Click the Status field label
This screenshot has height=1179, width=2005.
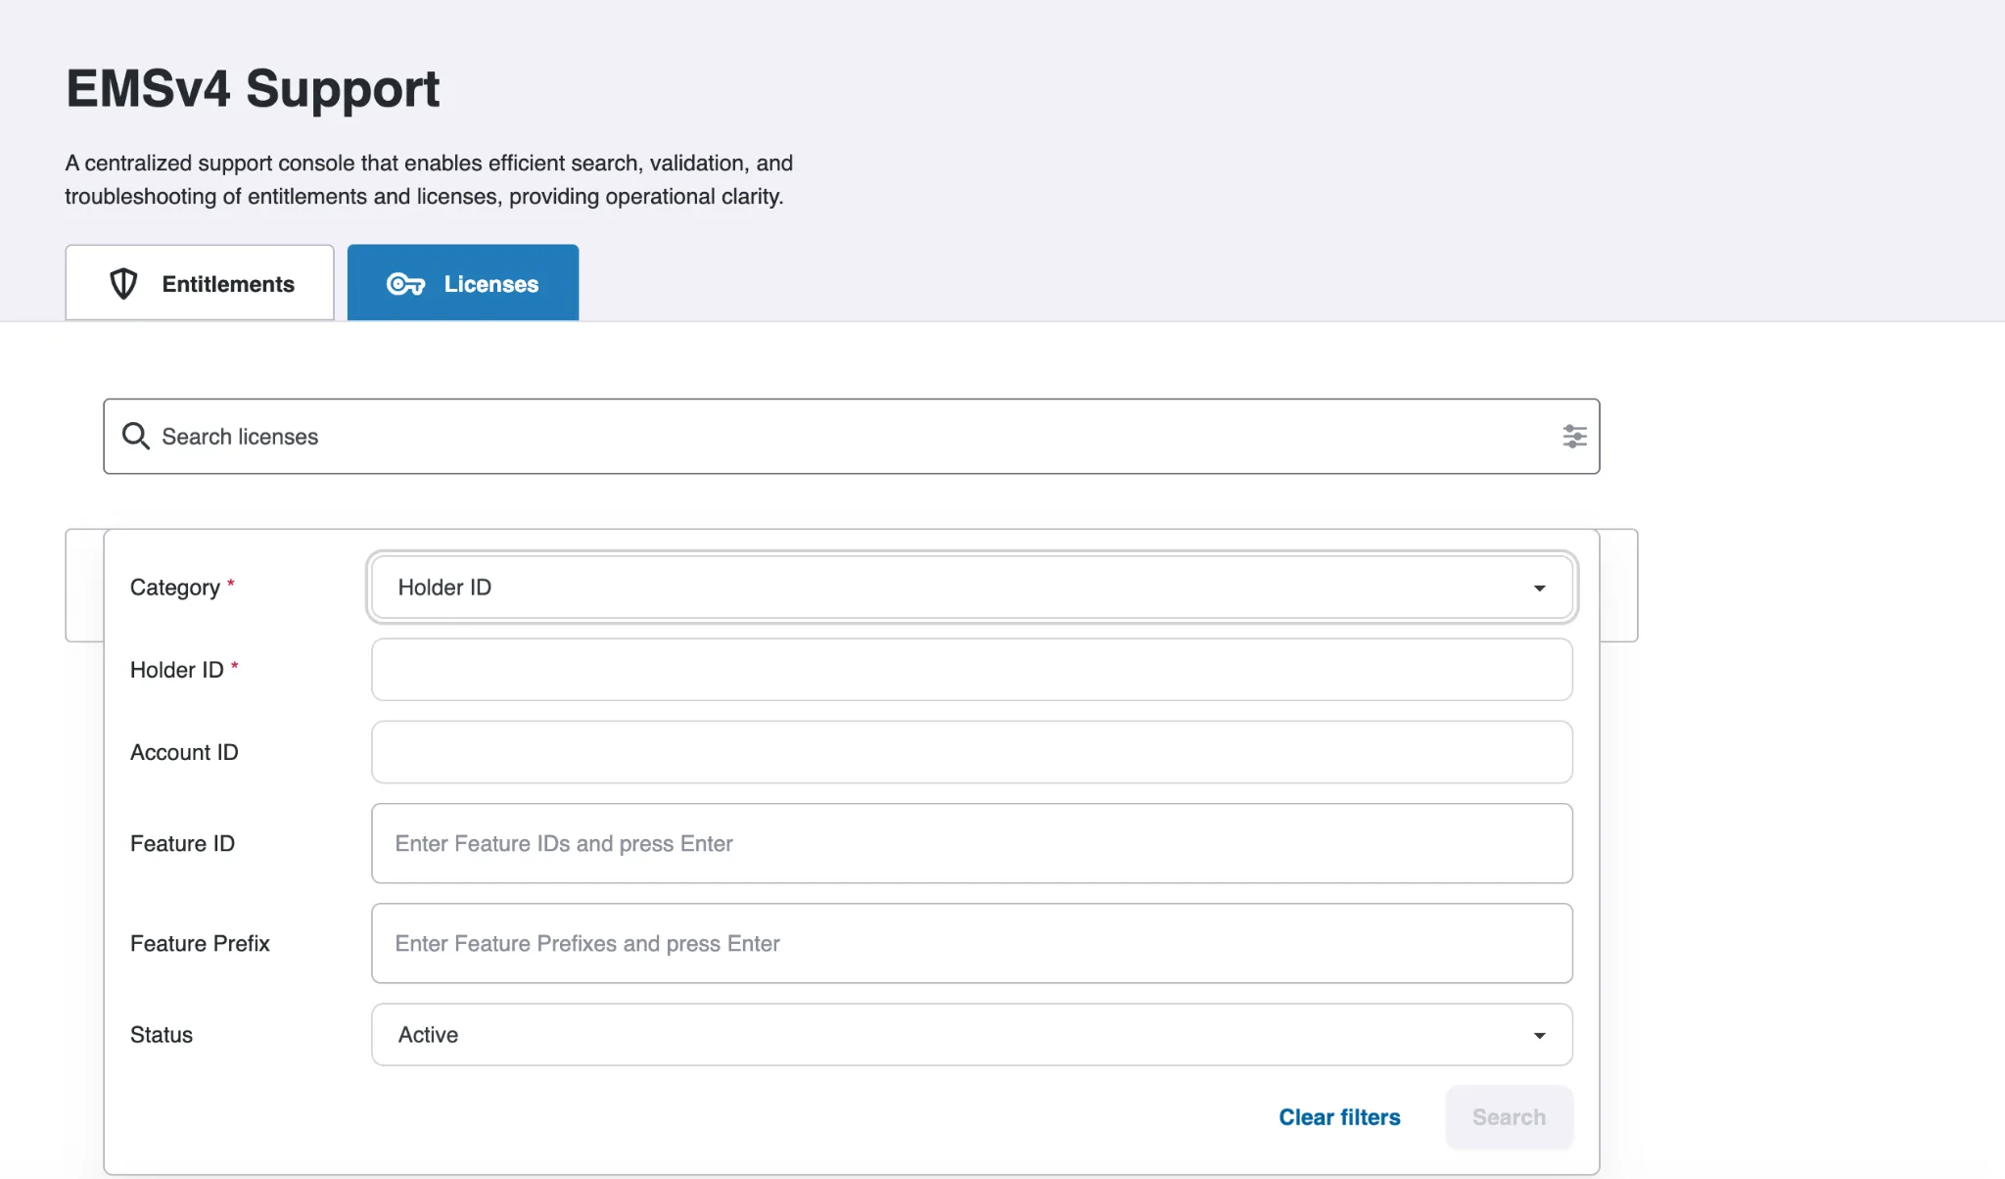click(162, 1035)
